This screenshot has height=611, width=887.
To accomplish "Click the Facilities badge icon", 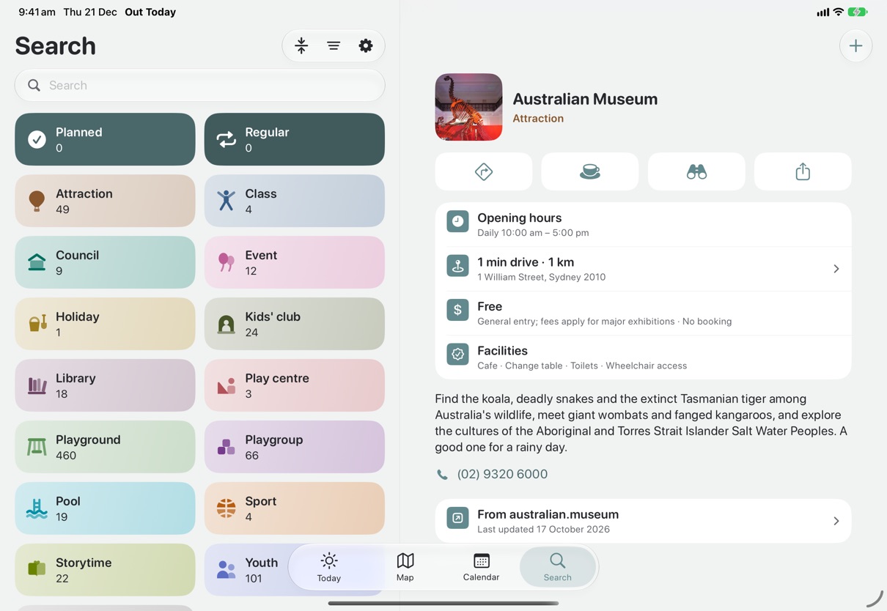I will 457,354.
